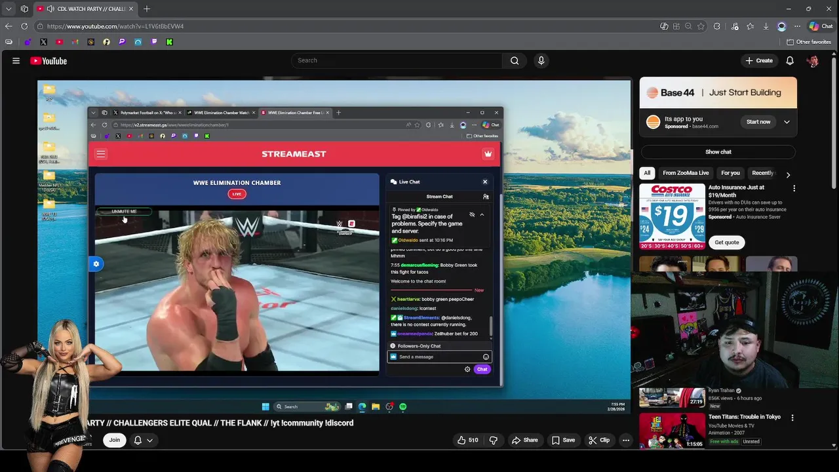Open the YouTube bookmark in favorites bar
Image resolution: width=839 pixels, height=472 pixels.
tap(59, 42)
